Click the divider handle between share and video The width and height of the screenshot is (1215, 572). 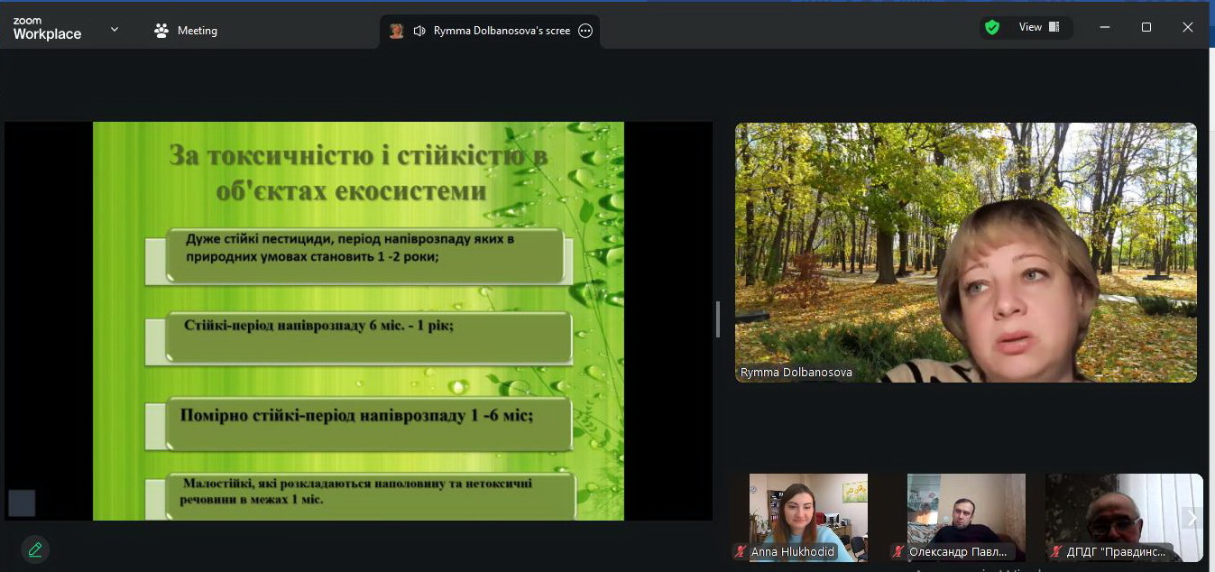point(718,319)
